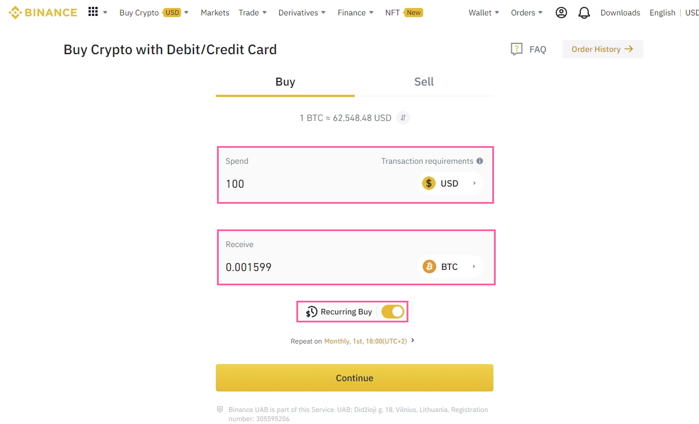Switch to the Sell tab
This screenshot has width=699, height=424.
424,82
